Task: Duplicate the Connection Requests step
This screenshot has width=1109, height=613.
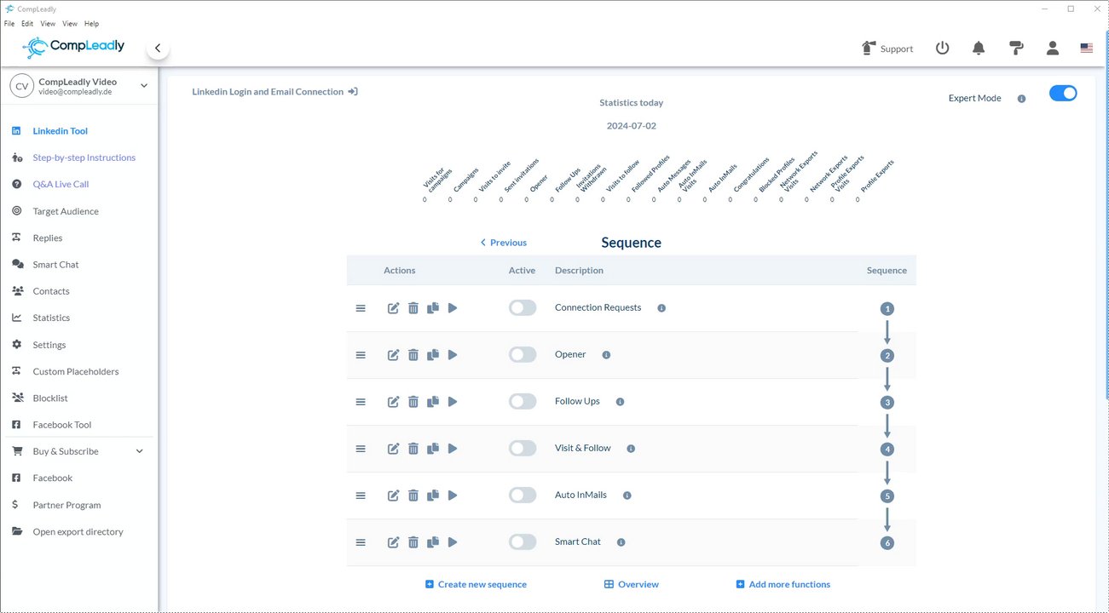Action: point(433,308)
